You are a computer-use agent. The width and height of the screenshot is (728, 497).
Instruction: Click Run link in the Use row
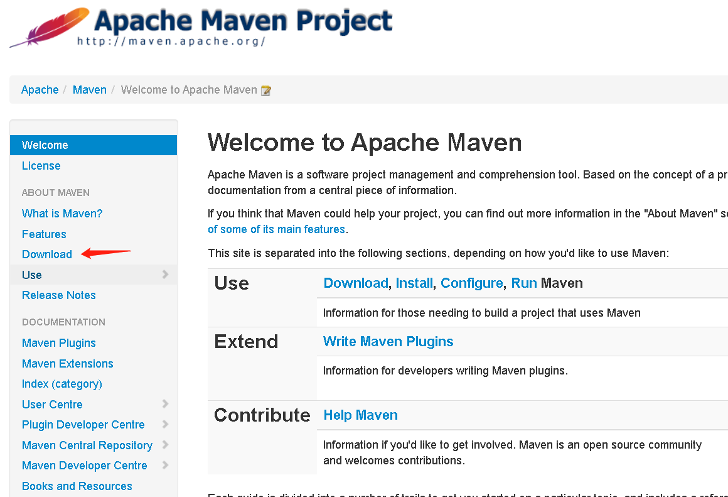coord(524,283)
